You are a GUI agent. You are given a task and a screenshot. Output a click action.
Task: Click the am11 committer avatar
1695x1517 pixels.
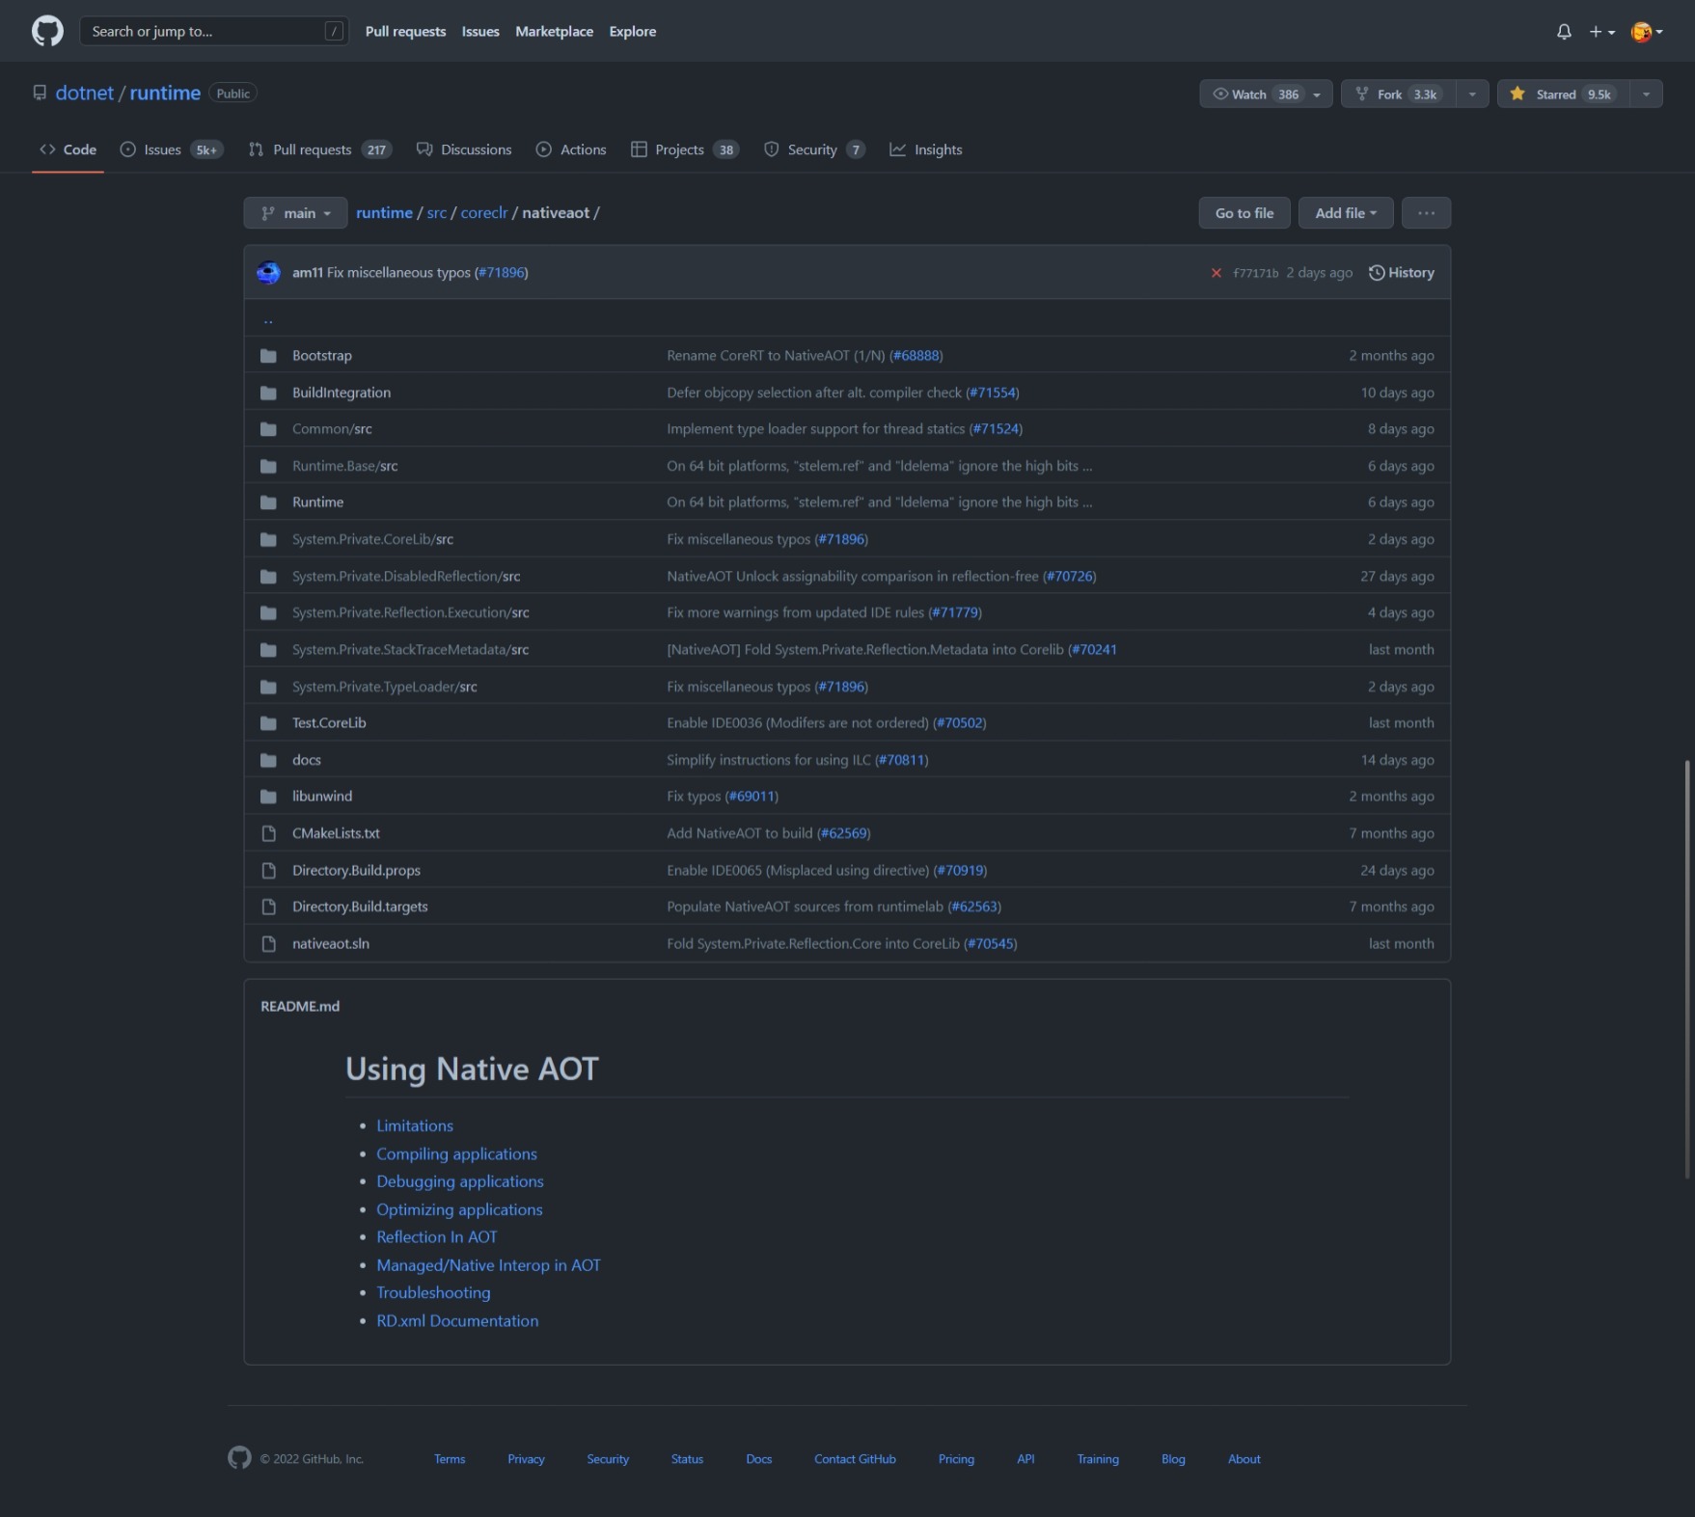point(268,273)
